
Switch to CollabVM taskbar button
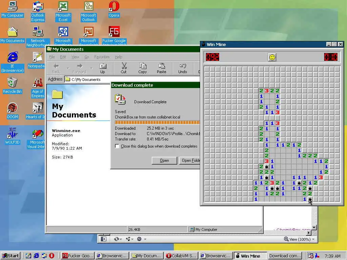click(182, 256)
